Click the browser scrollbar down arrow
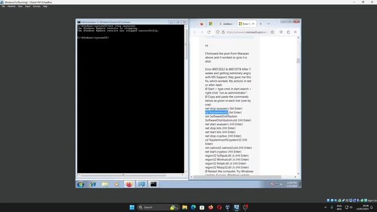 coord(299,173)
